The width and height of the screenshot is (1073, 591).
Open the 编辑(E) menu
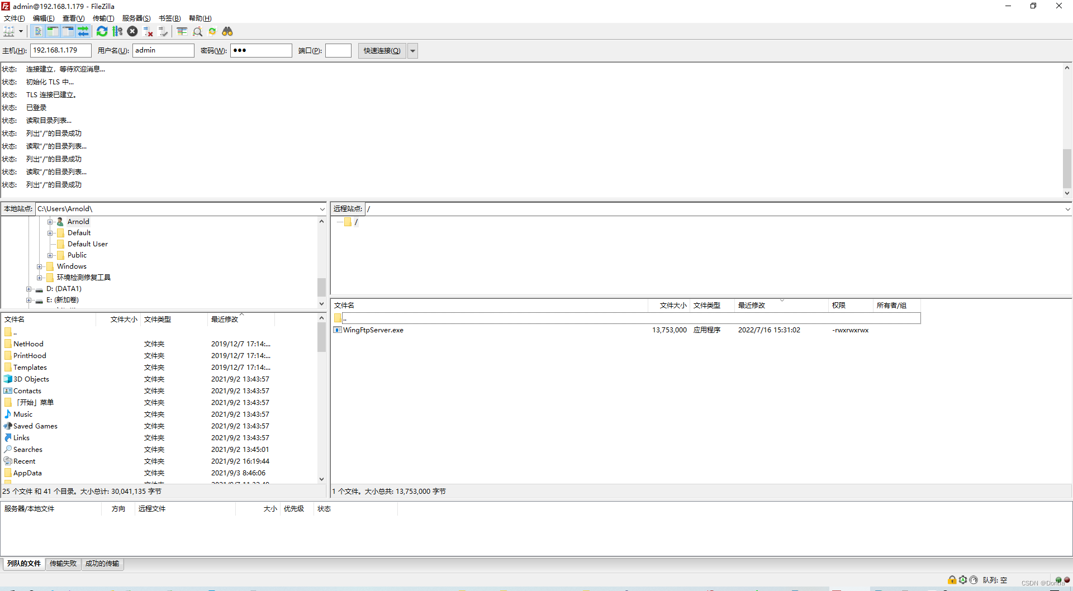point(44,18)
